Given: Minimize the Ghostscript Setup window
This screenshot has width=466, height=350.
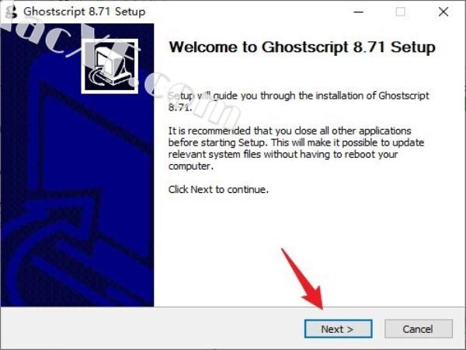Looking at the screenshot, I should click(x=358, y=12).
